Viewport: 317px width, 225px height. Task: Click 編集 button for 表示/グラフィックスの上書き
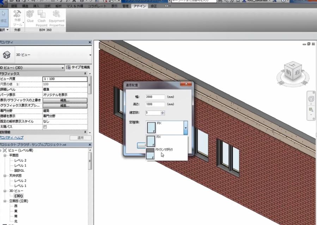pyautogui.click(x=65, y=100)
